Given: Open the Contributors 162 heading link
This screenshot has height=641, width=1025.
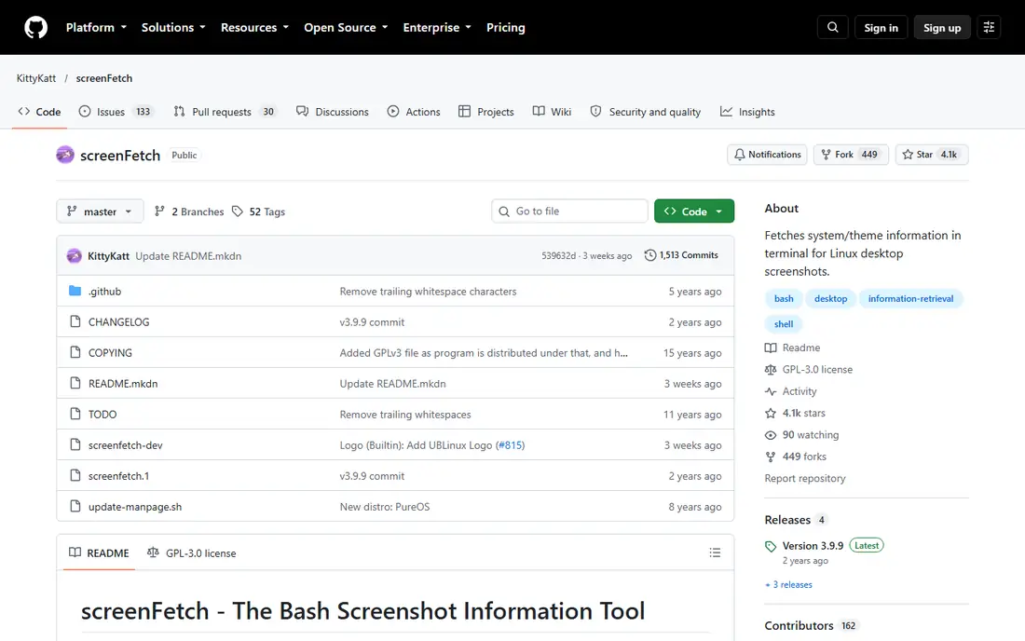Looking at the screenshot, I should click(x=811, y=625).
